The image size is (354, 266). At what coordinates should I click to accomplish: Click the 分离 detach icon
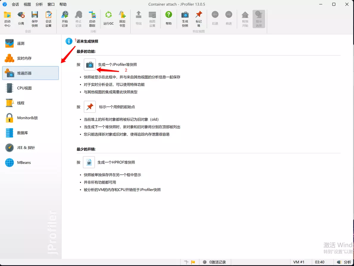point(21,19)
